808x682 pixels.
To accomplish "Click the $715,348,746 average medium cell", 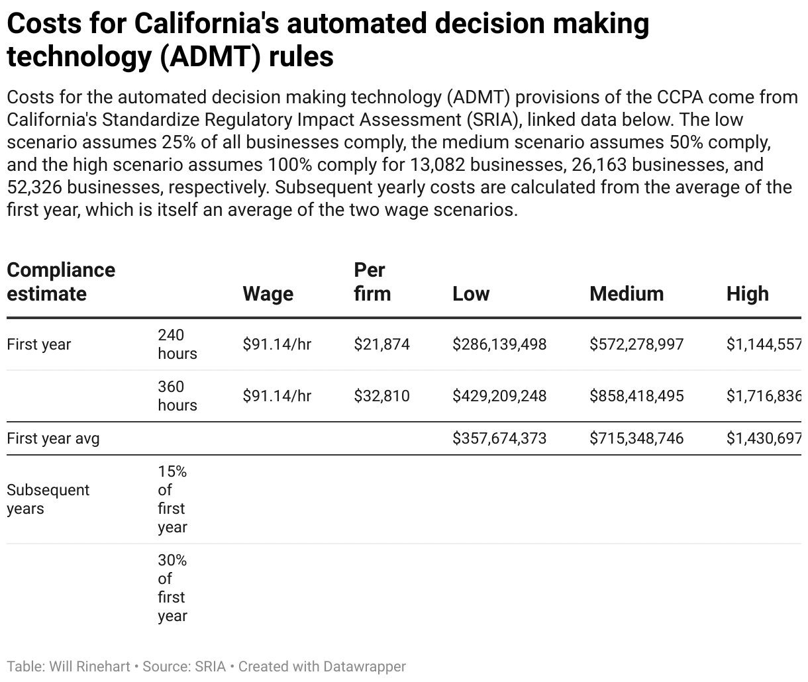I will point(636,438).
